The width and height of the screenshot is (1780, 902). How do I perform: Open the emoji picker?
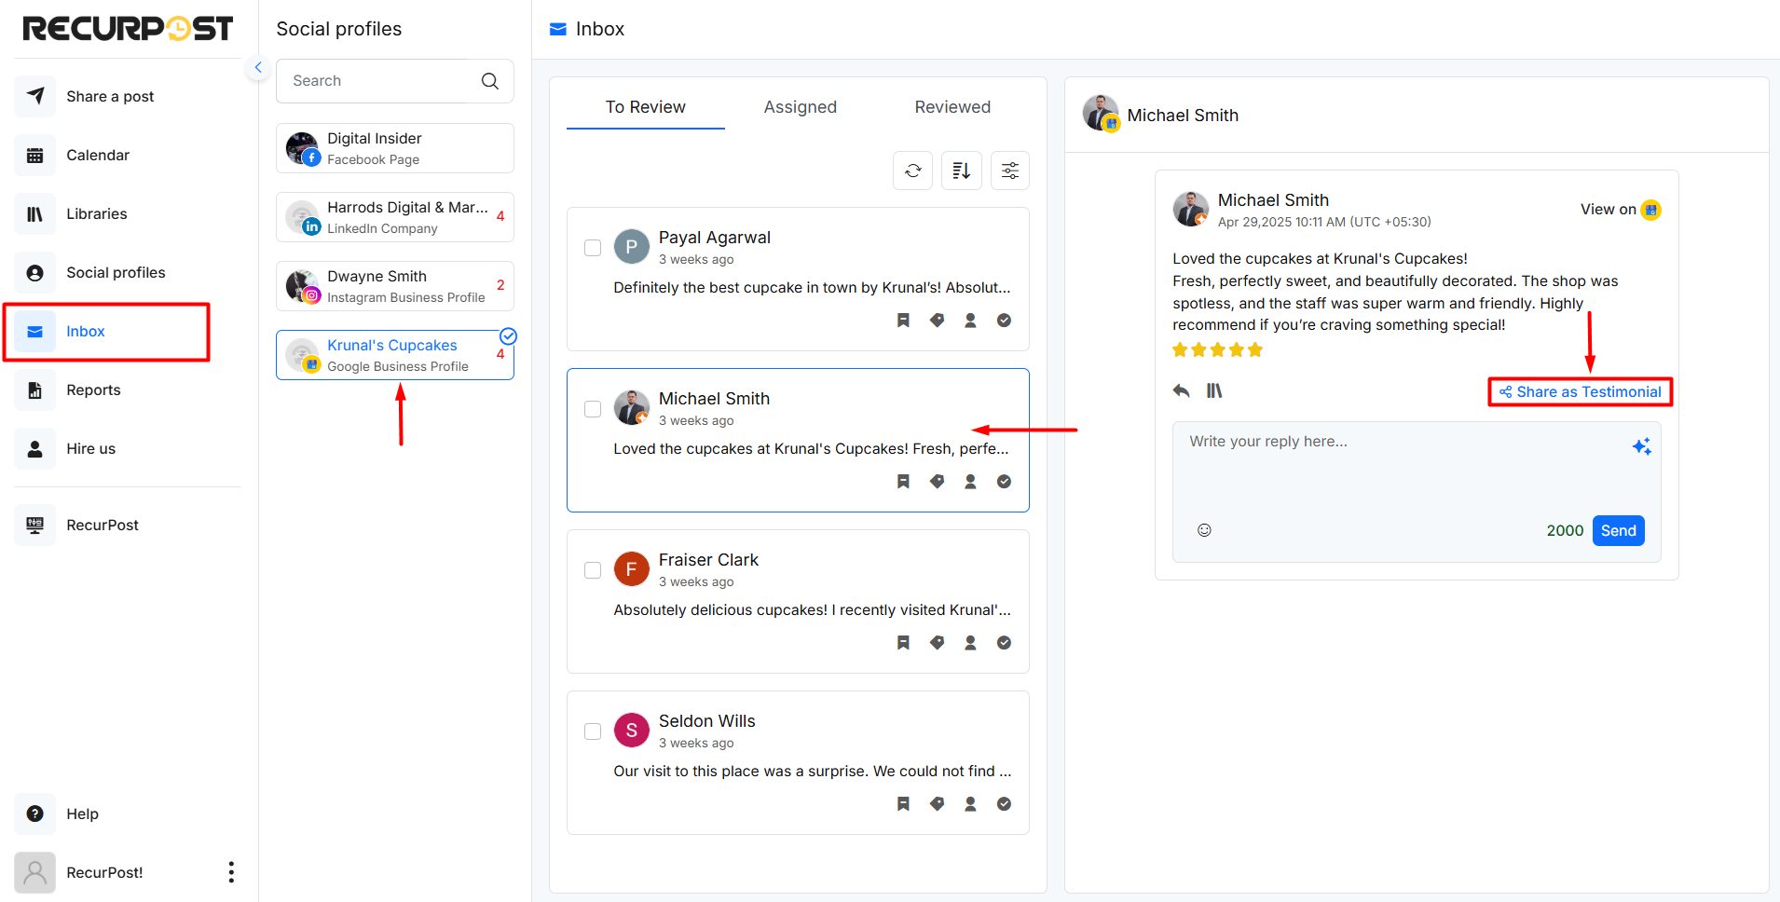point(1204,530)
